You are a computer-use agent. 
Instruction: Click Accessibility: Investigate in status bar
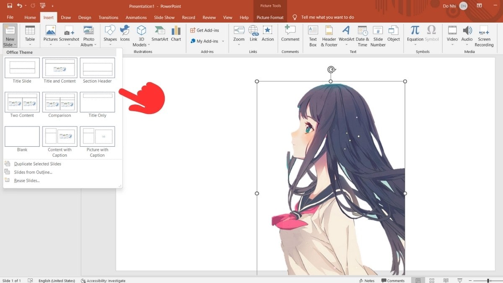coord(103,280)
